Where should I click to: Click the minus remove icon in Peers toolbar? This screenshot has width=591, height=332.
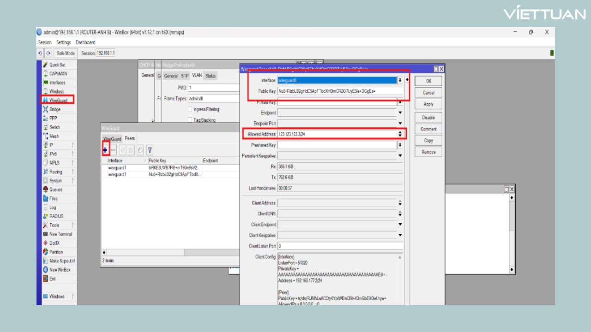click(x=114, y=150)
